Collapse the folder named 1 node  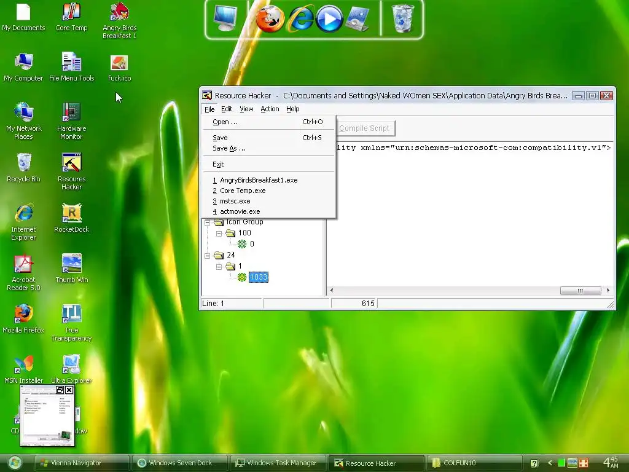click(219, 267)
